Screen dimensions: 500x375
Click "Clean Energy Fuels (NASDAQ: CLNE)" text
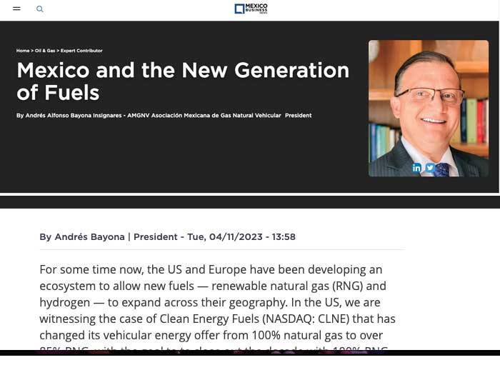pos(254,319)
